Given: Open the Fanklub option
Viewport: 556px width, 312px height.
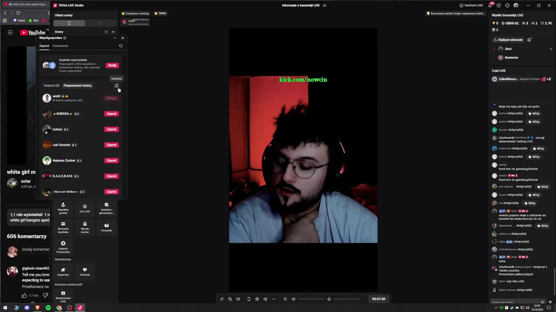Looking at the screenshot, I should pos(85,271).
